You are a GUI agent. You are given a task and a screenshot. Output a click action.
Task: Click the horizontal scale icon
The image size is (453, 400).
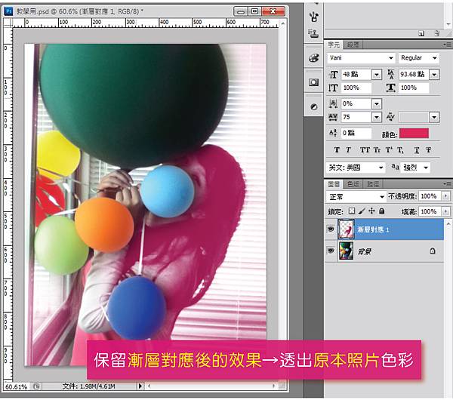pyautogui.click(x=391, y=88)
